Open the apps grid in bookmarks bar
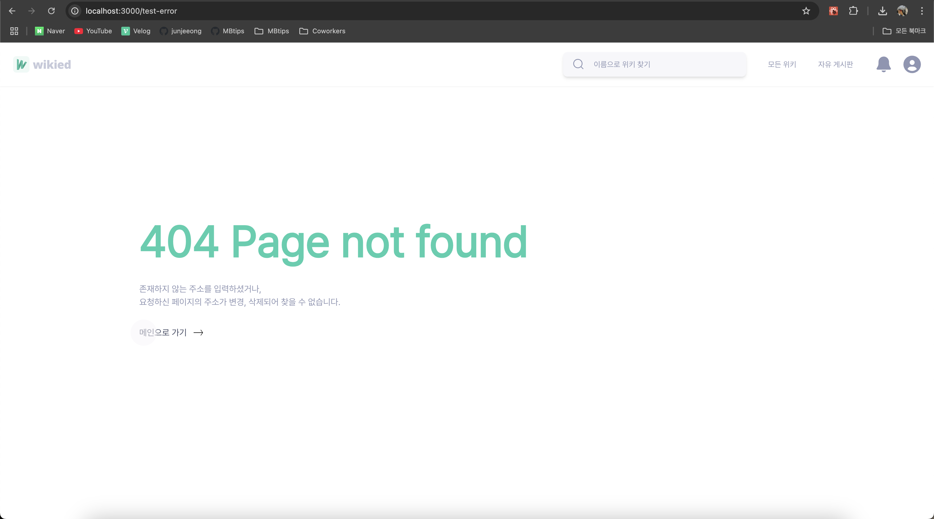The width and height of the screenshot is (934, 519). [14, 31]
